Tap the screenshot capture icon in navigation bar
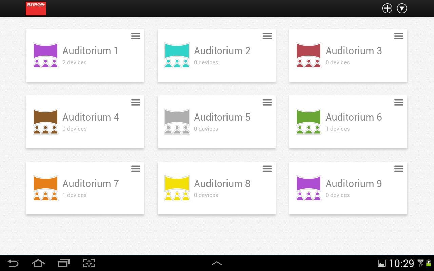 pyautogui.click(x=89, y=263)
